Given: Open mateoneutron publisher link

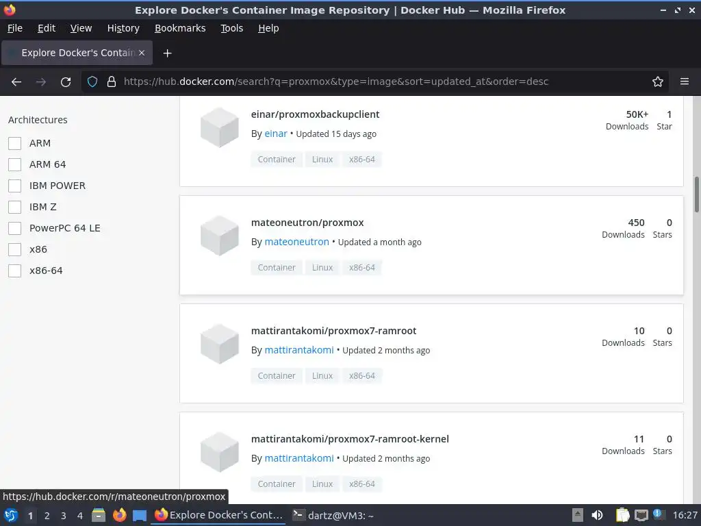Looking at the screenshot, I should click(297, 242).
